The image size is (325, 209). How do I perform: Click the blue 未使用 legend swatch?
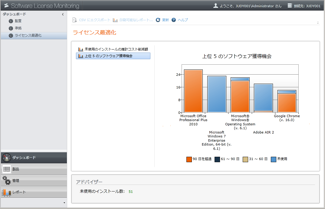pos(274,159)
